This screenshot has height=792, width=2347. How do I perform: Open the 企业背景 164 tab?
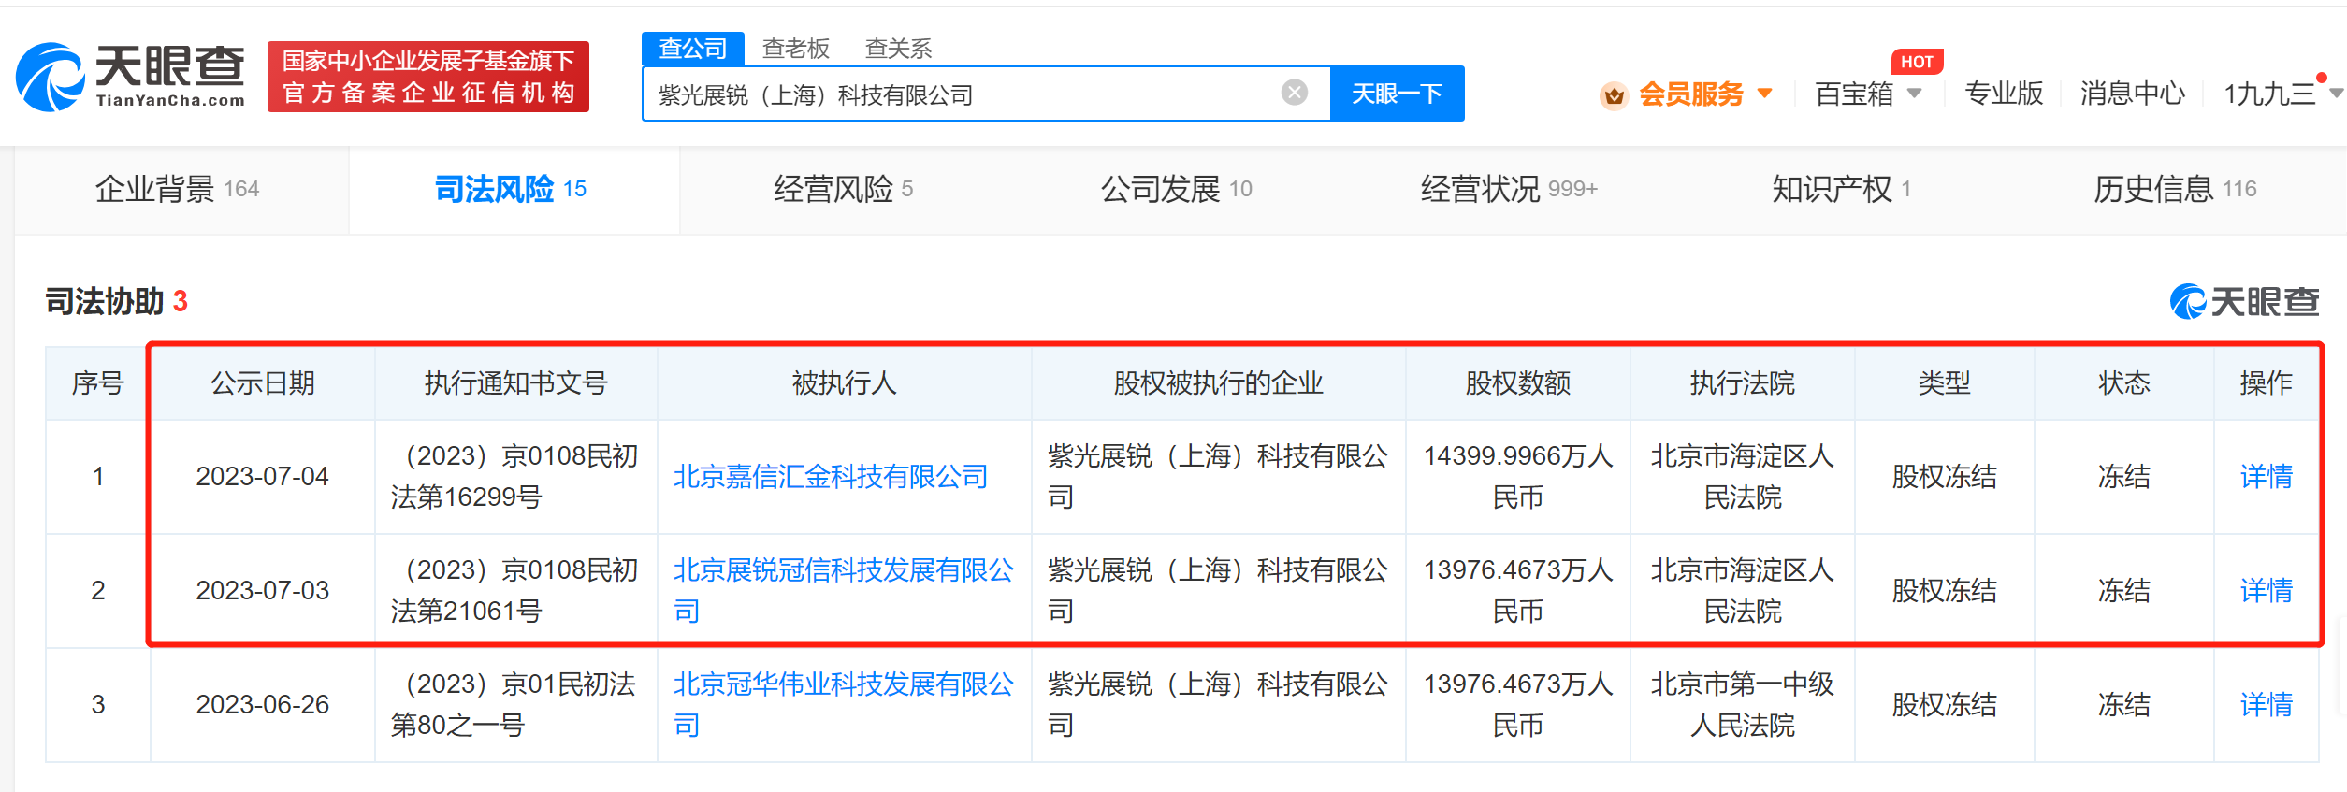177,189
